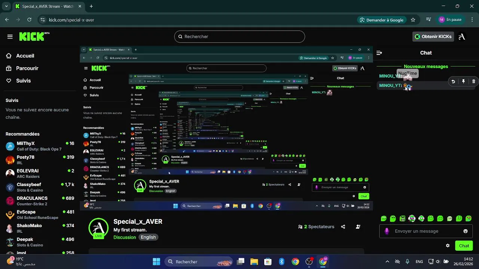Click Demander à Google button
Viewport: 479px width, 269px height.
382,20
